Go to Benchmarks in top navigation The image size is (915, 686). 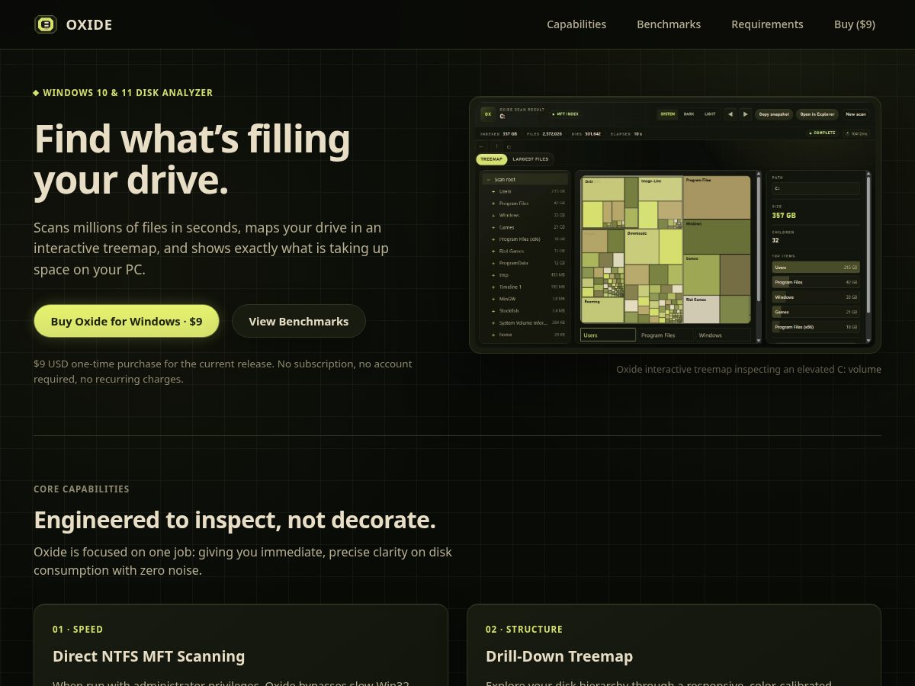(669, 24)
